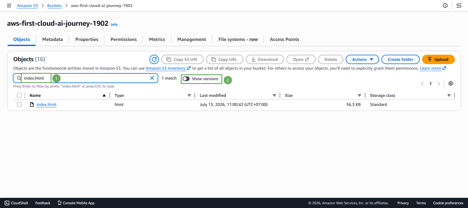Click the index.html file icon

tap(32, 104)
